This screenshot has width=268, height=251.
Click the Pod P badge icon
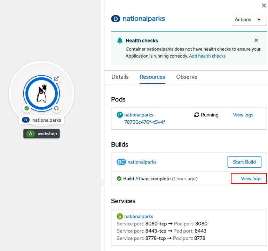(120, 115)
